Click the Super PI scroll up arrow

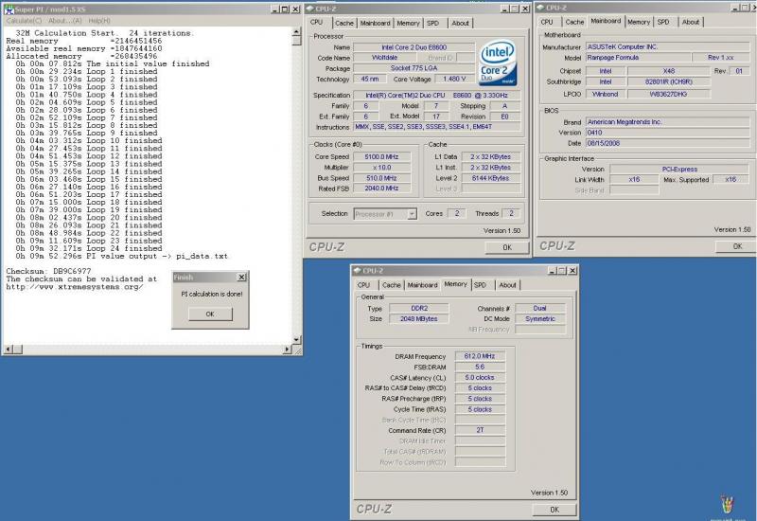click(296, 32)
